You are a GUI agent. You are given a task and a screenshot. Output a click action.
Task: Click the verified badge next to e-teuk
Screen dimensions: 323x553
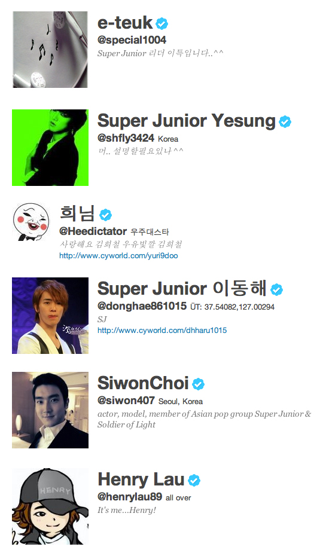click(161, 24)
